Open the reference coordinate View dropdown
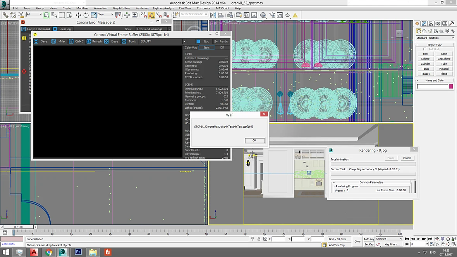Image resolution: width=457 pixels, height=257 pixels. coord(106,14)
